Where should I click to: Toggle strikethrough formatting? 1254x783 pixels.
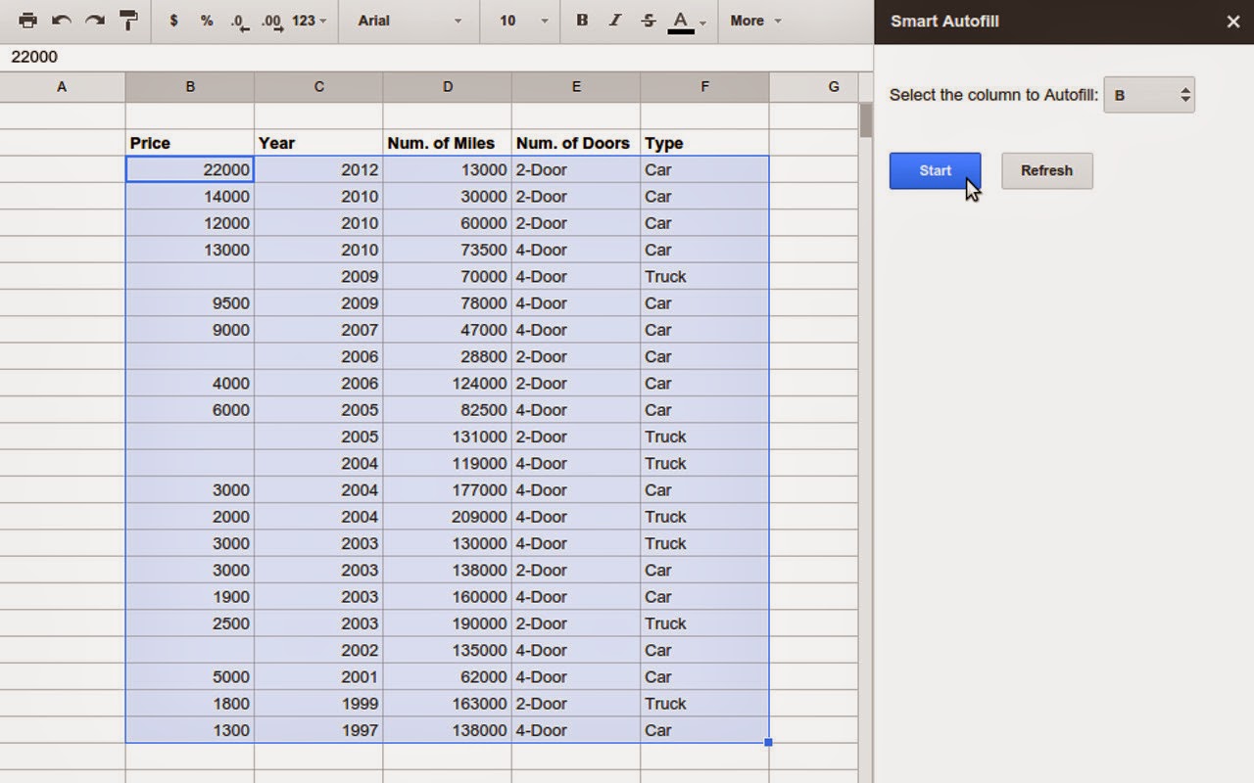648,21
